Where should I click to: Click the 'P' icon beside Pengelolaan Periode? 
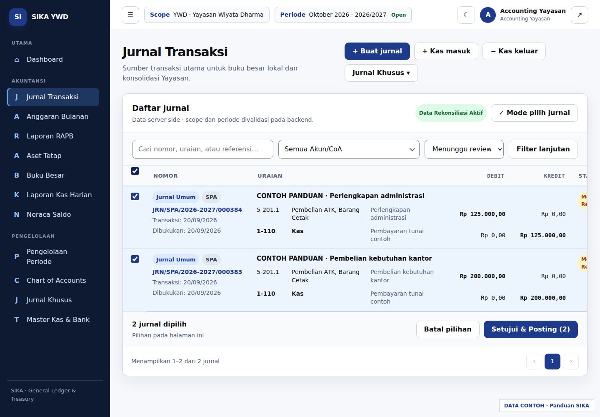(17, 256)
